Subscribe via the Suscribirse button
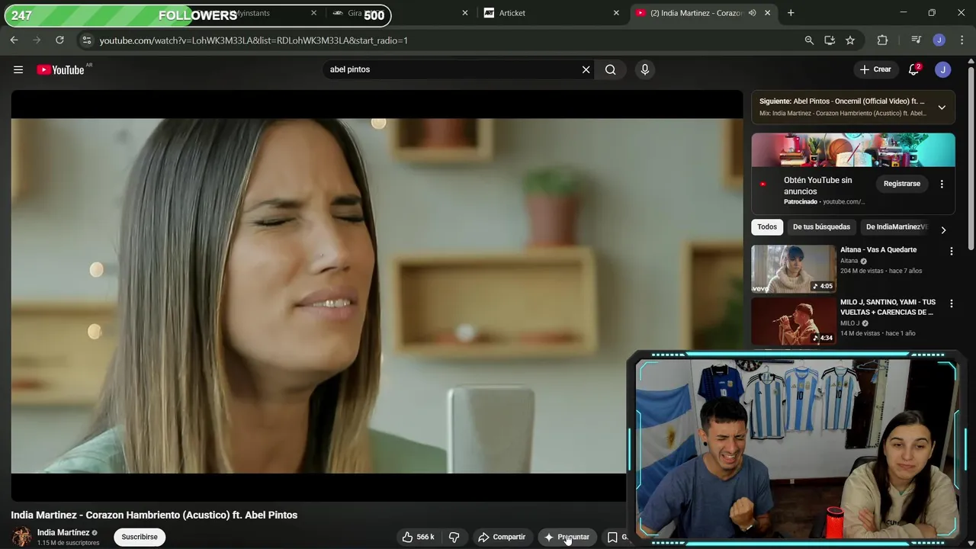The image size is (976, 549). pyautogui.click(x=140, y=537)
